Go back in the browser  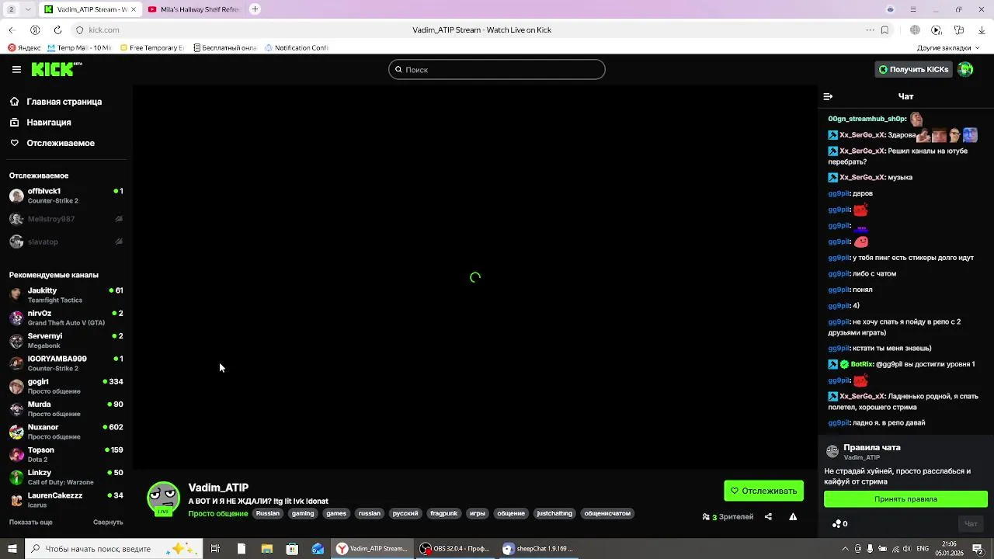pyautogui.click(x=12, y=30)
